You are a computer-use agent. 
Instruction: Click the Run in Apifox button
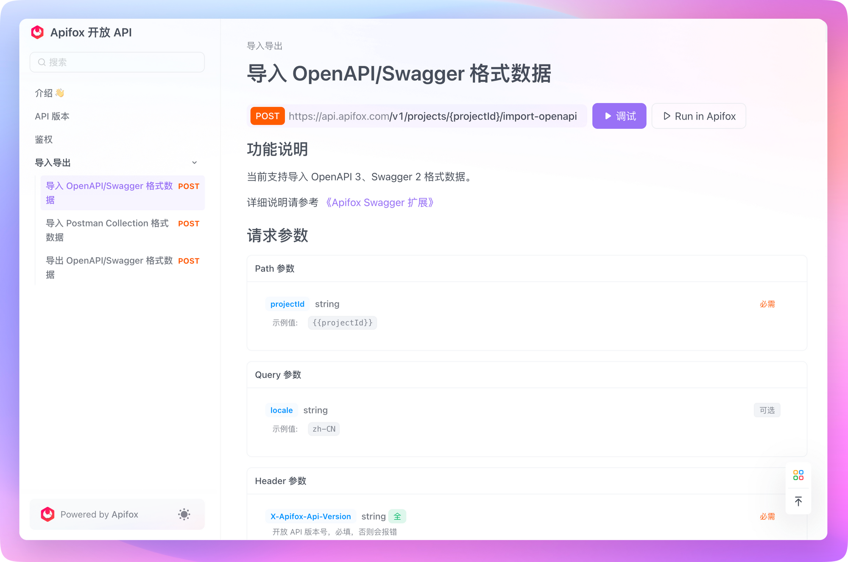699,116
